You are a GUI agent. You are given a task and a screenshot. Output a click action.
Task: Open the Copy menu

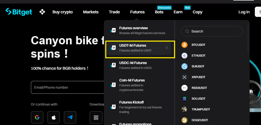point(197,12)
